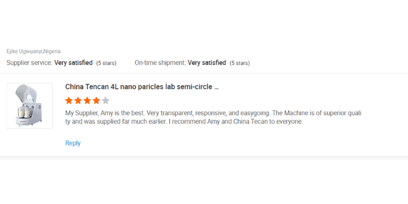Click Very satisfied next to On-time shipment

207,63
